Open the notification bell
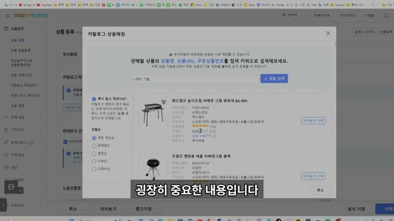This screenshot has width=394, height=221. point(386,15)
